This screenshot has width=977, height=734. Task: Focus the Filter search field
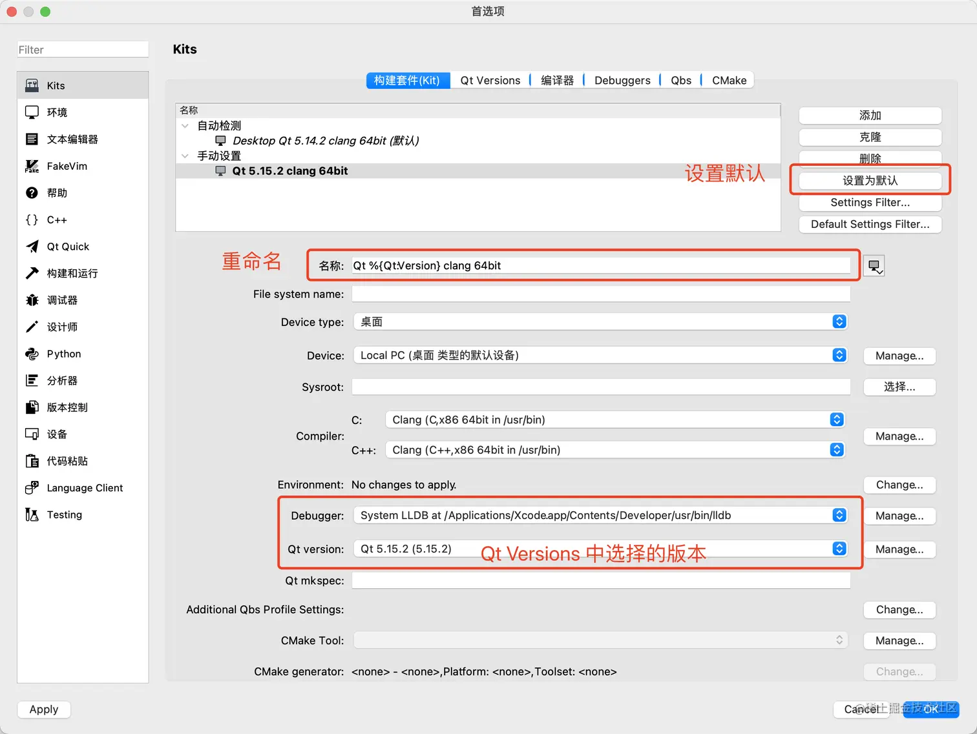pos(83,50)
